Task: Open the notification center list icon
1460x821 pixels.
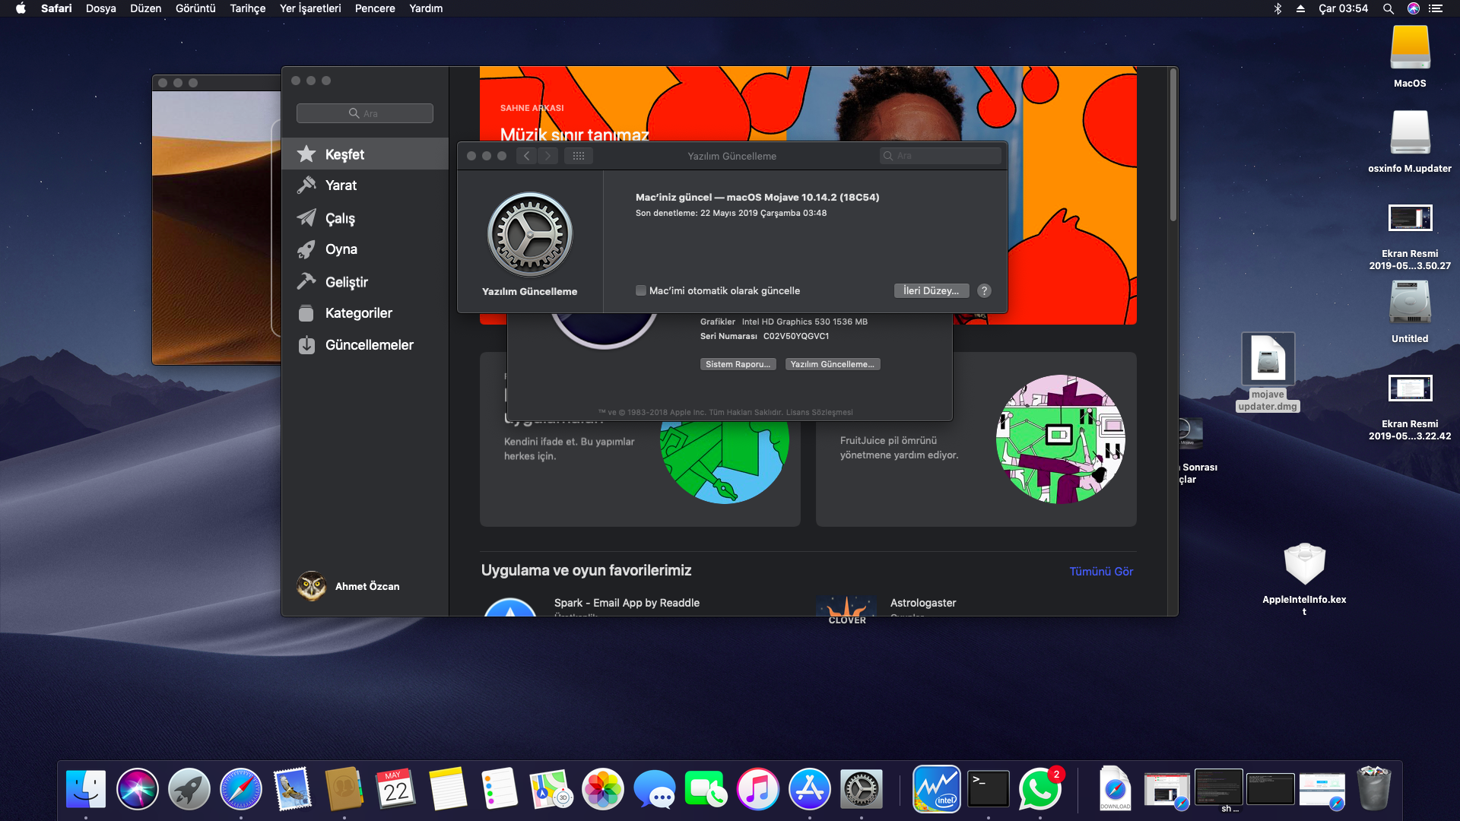Action: [x=1435, y=8]
